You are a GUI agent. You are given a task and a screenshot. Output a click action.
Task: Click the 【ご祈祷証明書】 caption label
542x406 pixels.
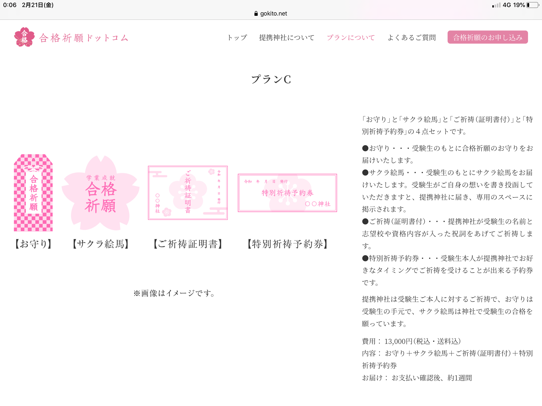tap(188, 244)
